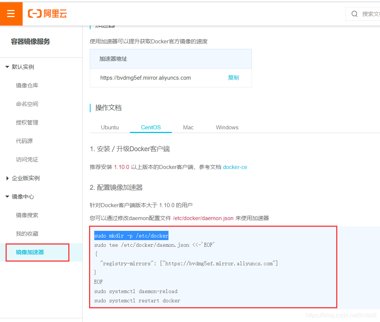
Task: Click 镜像中心 section label
Action: tap(23, 197)
